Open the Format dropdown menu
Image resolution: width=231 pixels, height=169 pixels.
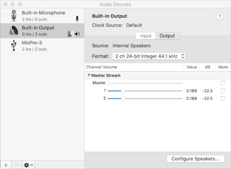coord(149,56)
